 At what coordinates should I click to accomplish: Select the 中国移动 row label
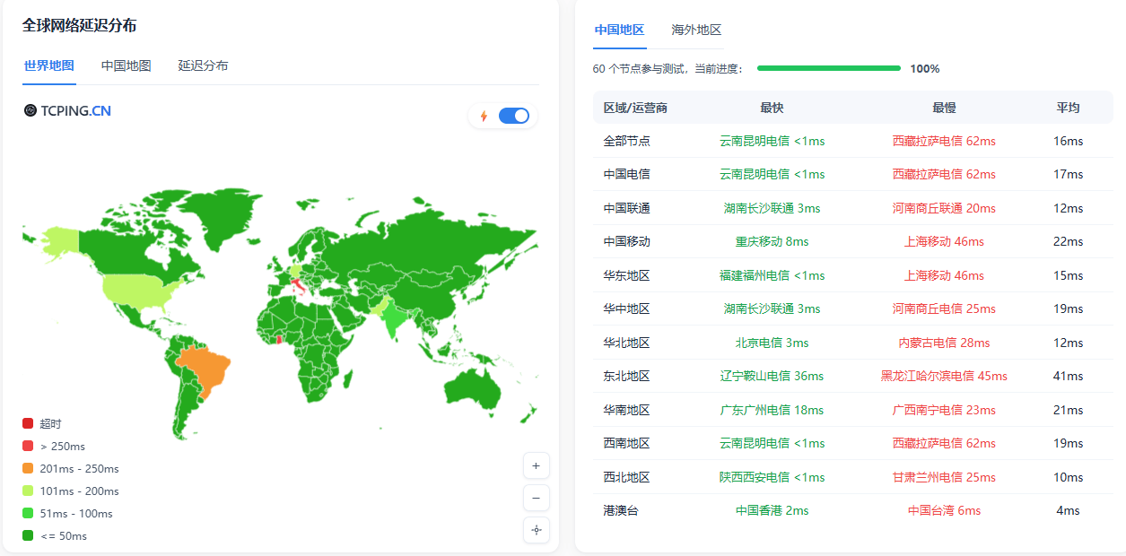(626, 241)
